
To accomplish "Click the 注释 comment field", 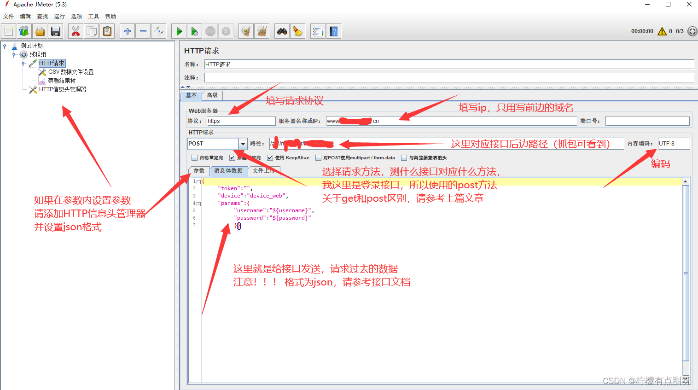I will point(449,77).
